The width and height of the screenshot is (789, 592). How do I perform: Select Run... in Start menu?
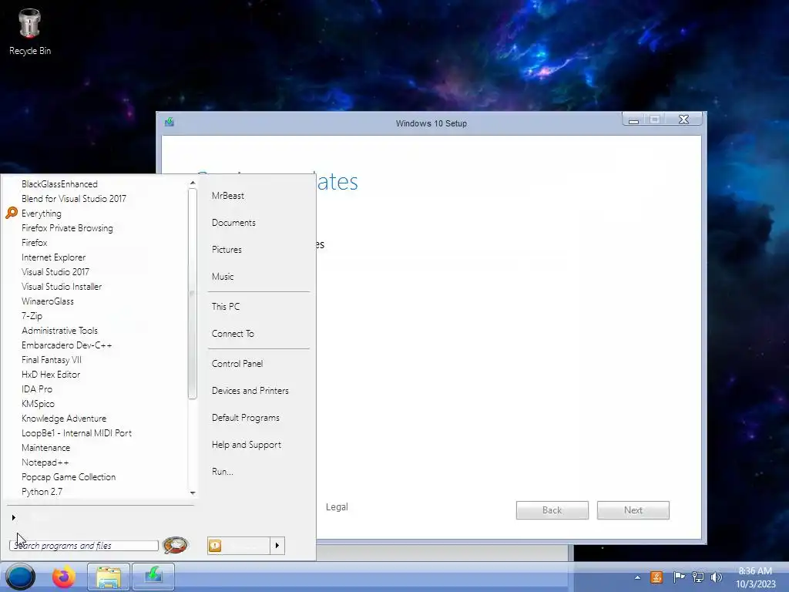pos(223,472)
